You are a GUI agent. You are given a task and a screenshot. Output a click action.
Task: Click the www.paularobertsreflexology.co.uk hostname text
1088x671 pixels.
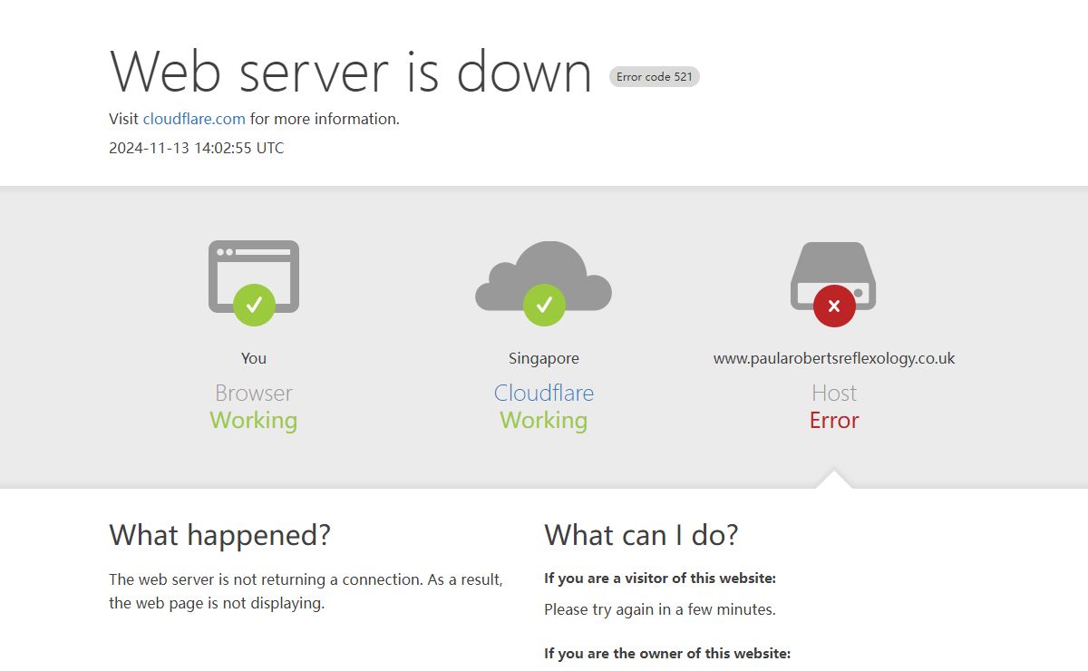tap(834, 358)
